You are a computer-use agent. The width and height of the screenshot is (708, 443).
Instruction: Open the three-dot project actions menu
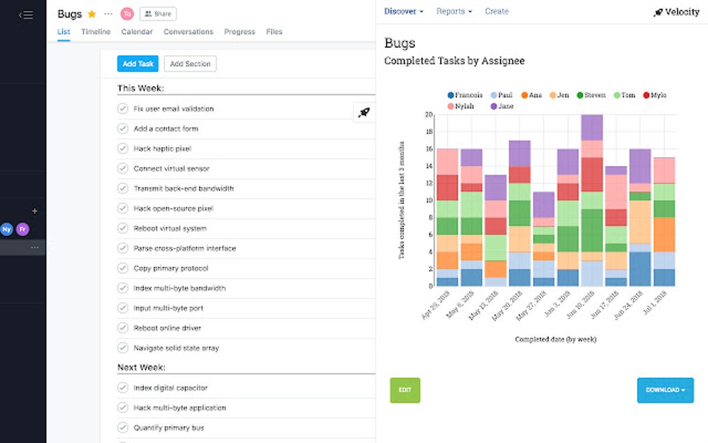108,14
